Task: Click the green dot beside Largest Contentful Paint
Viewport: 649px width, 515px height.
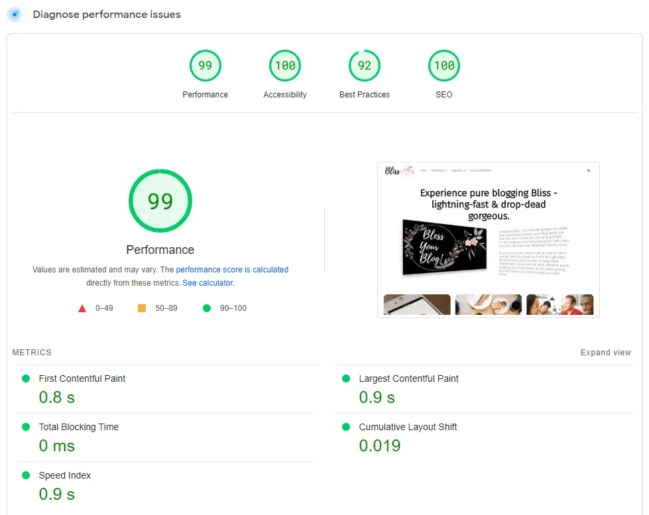Action: pos(346,378)
